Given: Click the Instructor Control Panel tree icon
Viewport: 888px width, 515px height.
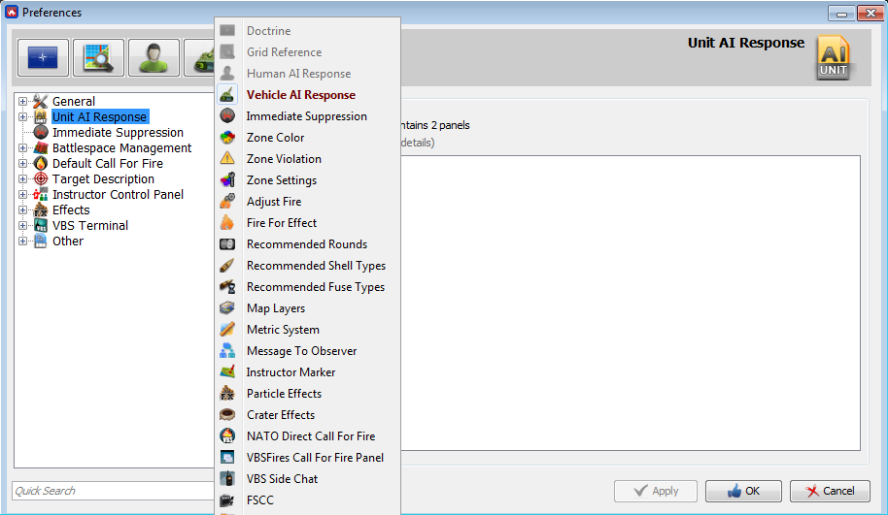Looking at the screenshot, I should (x=40, y=195).
